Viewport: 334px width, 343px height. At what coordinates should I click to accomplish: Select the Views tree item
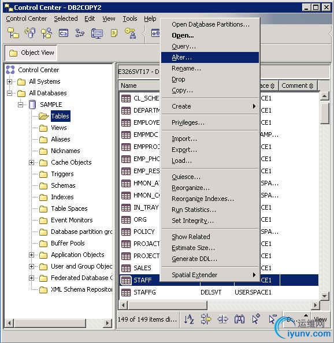coord(59,128)
